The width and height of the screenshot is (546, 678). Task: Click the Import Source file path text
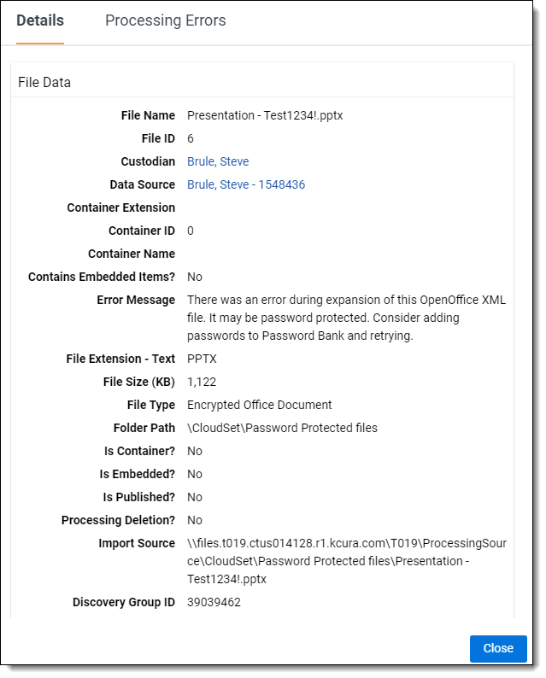point(346,561)
